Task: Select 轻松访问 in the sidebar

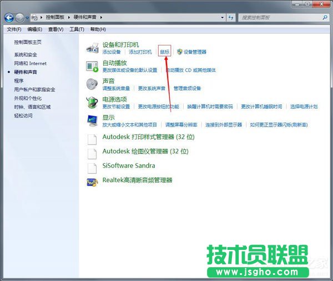Action: click(23, 116)
